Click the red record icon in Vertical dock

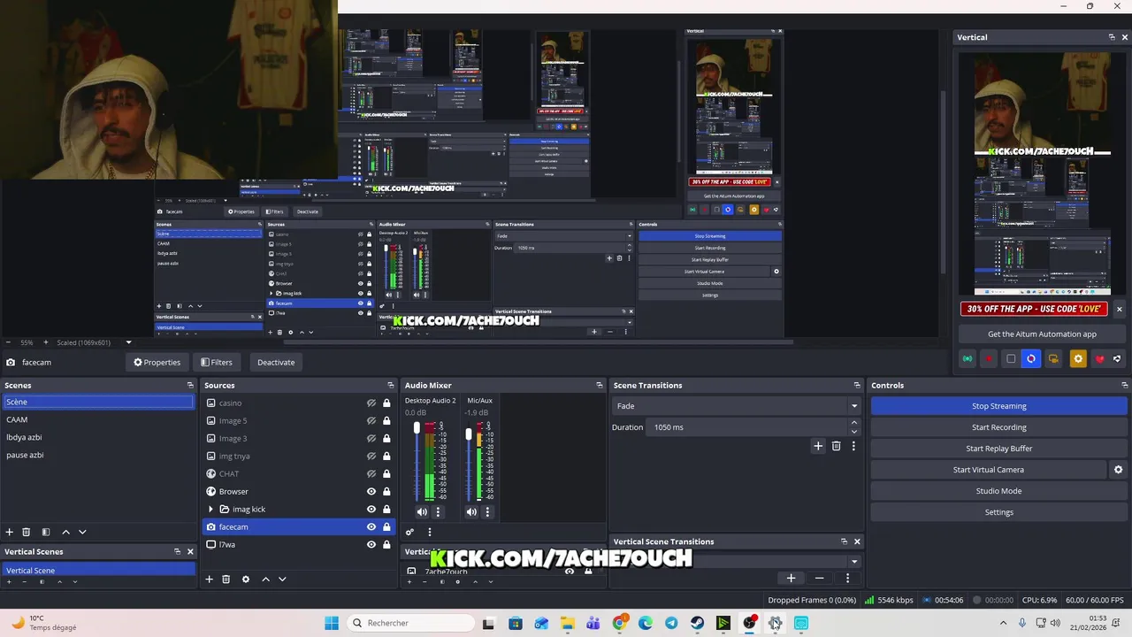click(x=989, y=358)
